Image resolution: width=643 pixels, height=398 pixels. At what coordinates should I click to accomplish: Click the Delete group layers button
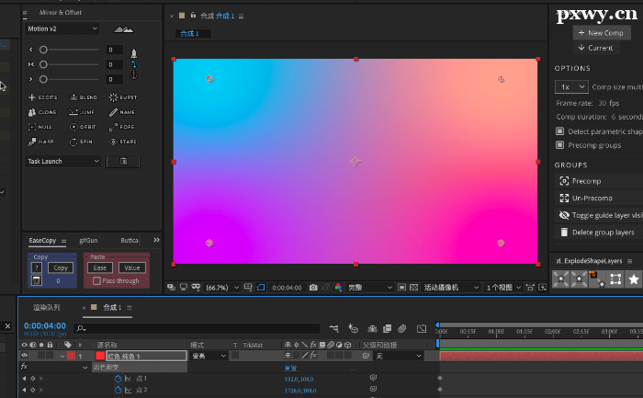click(x=599, y=233)
